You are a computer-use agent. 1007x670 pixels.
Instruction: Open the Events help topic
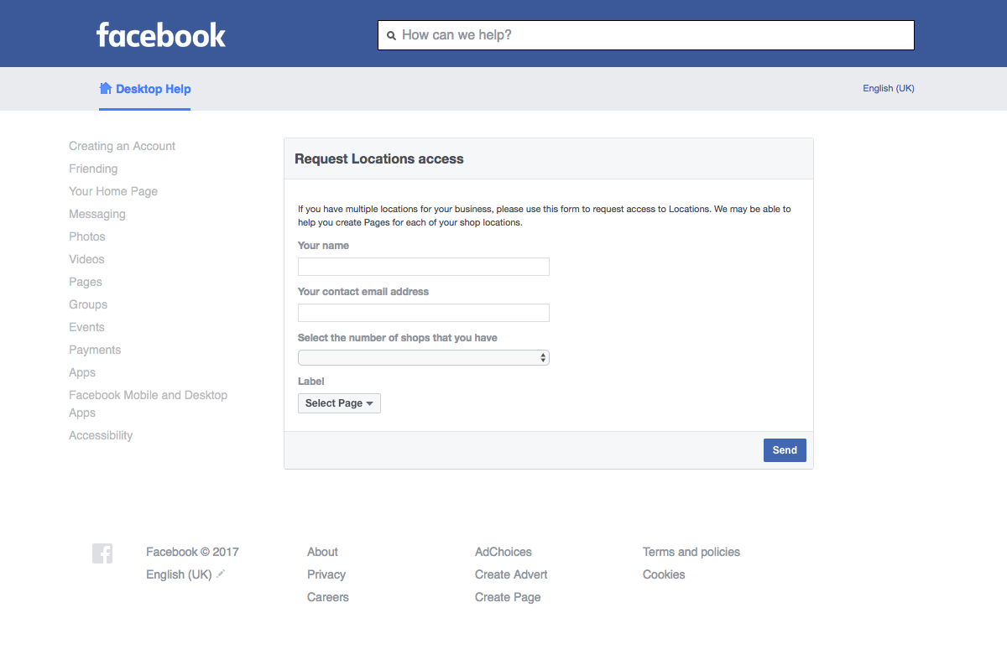(86, 327)
